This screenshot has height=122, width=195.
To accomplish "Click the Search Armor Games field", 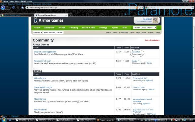I will click(x=53, y=33).
